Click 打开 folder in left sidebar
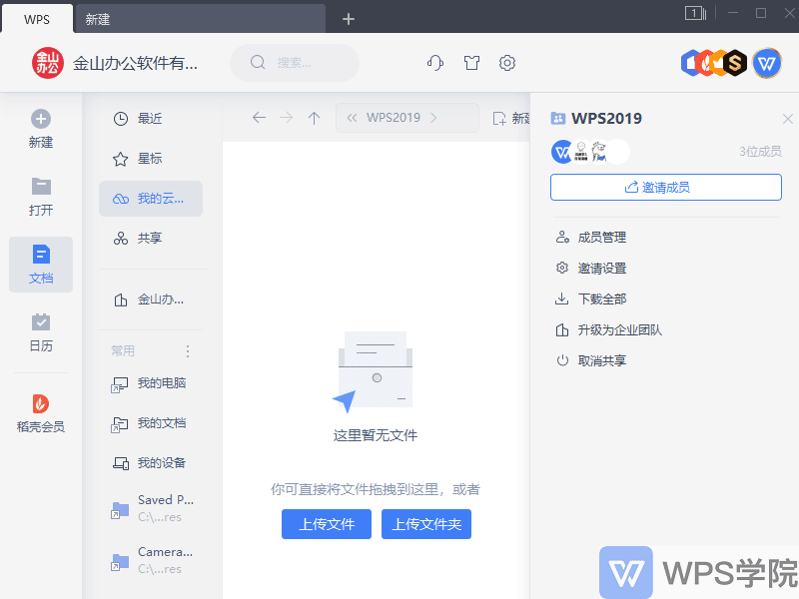Viewport: 799px width, 599px height. pyautogui.click(x=41, y=197)
